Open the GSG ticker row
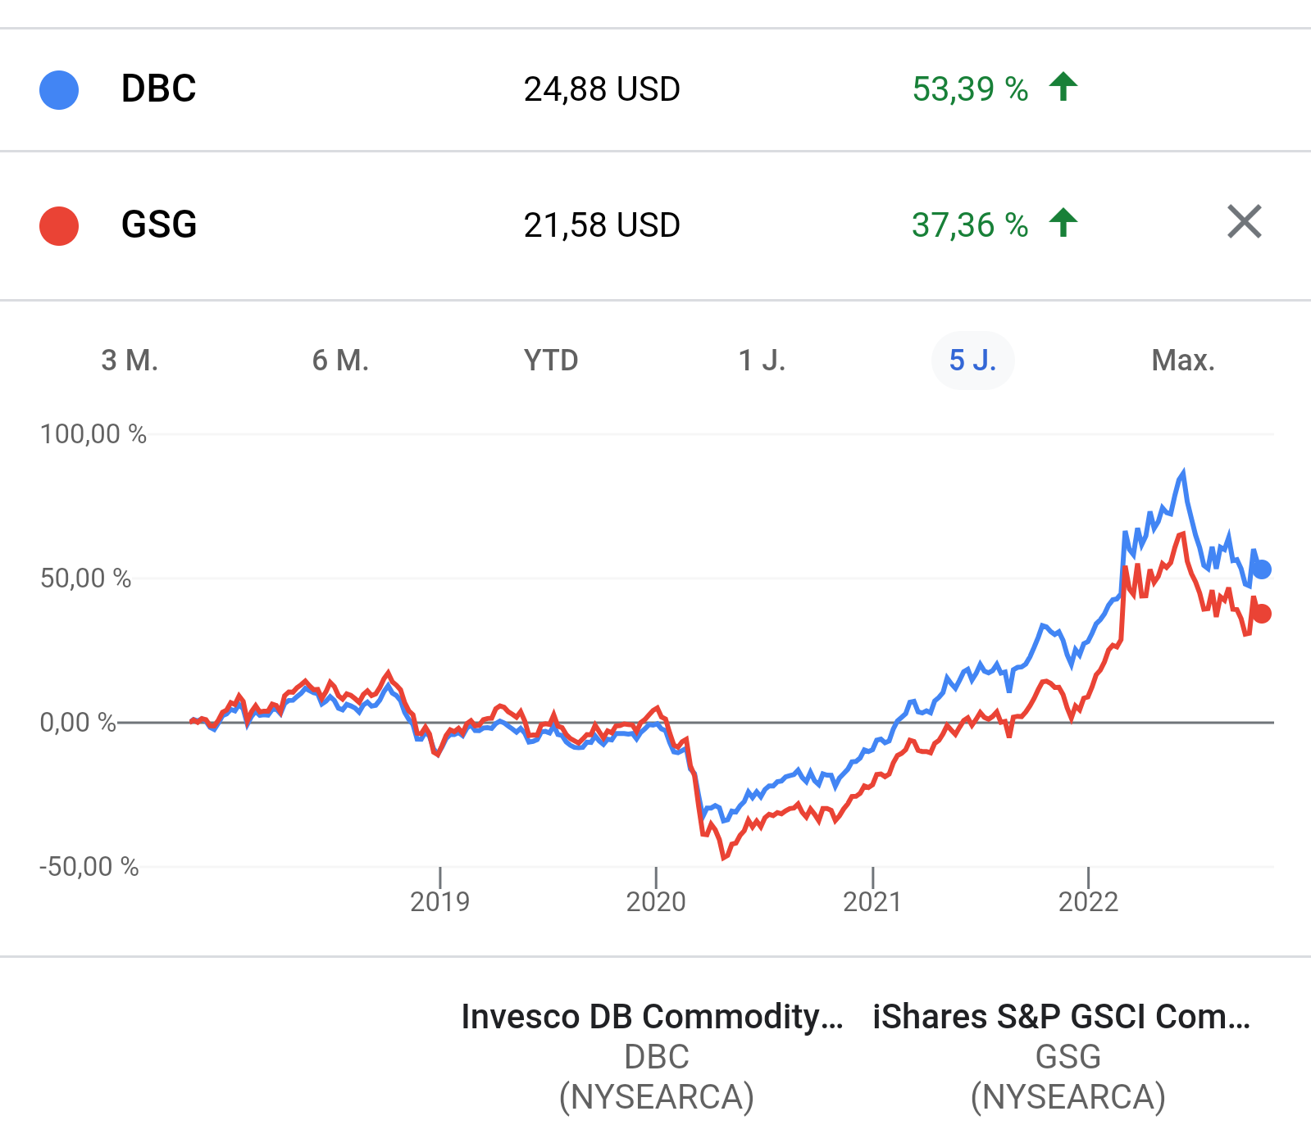Screen dimensions: 1311x1134 pyautogui.click(x=159, y=225)
